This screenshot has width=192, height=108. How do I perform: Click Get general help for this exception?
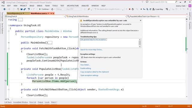click(x=93, y=40)
